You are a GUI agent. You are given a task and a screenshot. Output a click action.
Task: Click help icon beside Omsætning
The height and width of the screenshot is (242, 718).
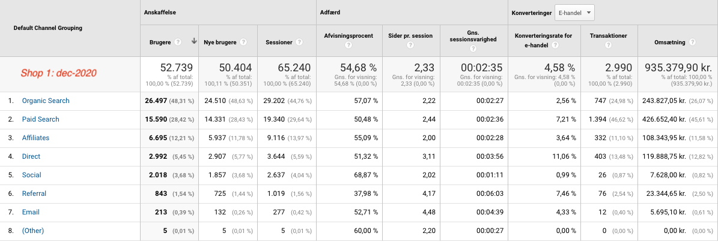click(693, 43)
